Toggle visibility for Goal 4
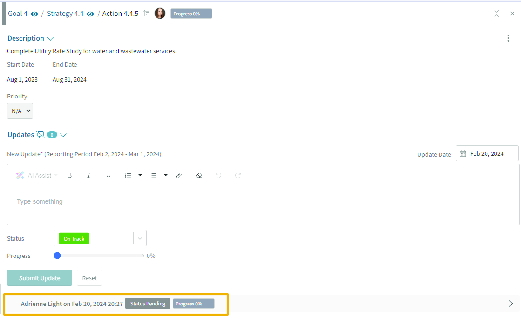Viewport: 521px width, 319px height. (x=35, y=14)
